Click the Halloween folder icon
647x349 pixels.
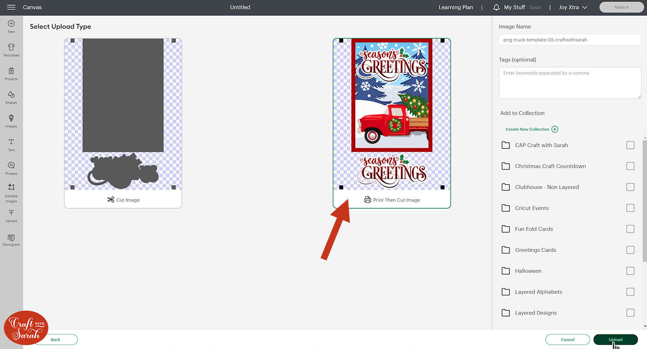coord(506,271)
